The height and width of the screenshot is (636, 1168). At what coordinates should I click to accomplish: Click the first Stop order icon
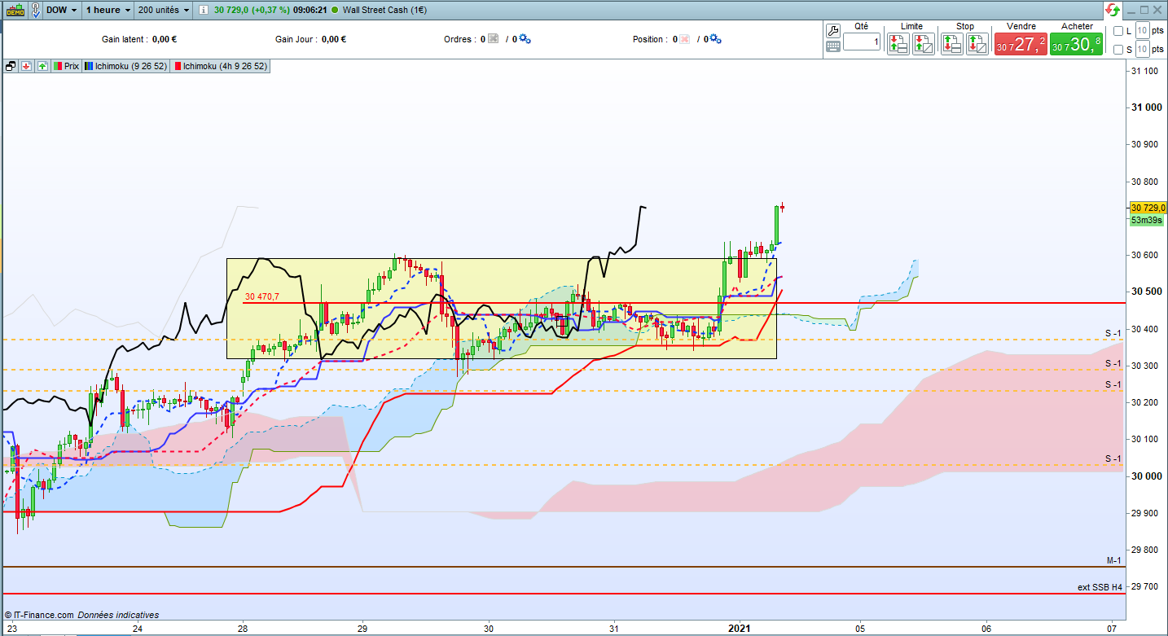pyautogui.click(x=951, y=44)
